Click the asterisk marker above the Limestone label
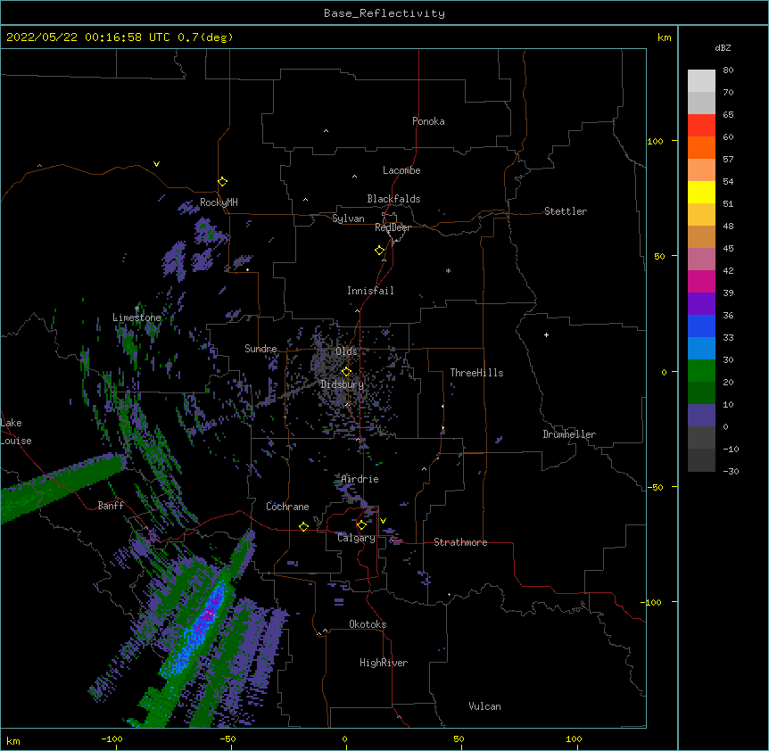This screenshot has width=769, height=751. (136, 309)
